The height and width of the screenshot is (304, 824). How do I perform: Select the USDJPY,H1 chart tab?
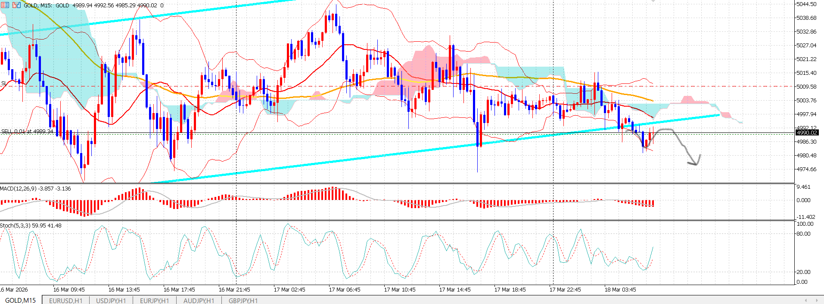(x=111, y=301)
